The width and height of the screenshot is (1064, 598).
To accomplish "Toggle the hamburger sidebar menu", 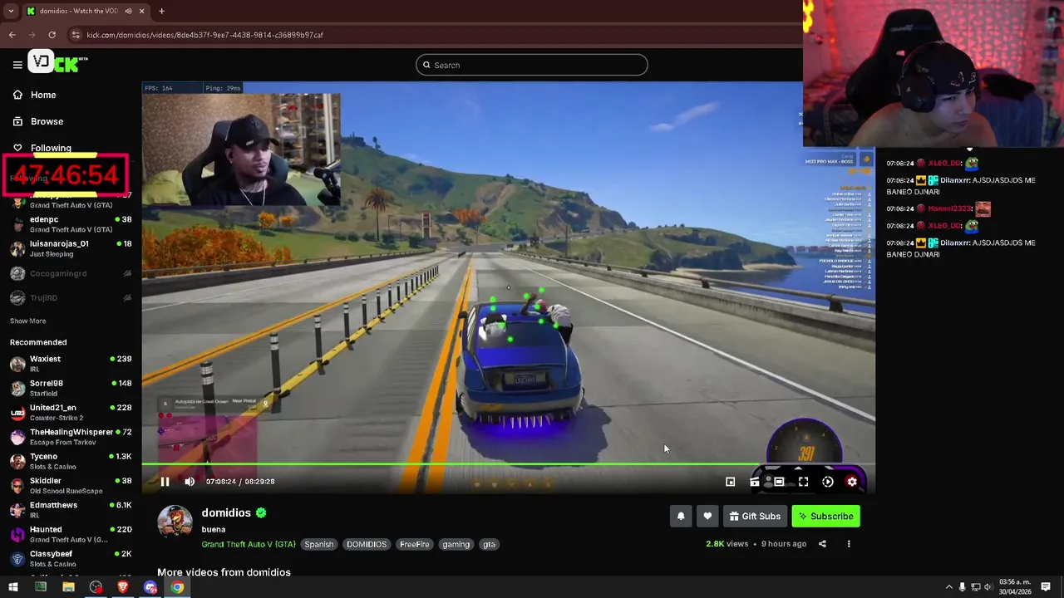I will (x=17, y=65).
